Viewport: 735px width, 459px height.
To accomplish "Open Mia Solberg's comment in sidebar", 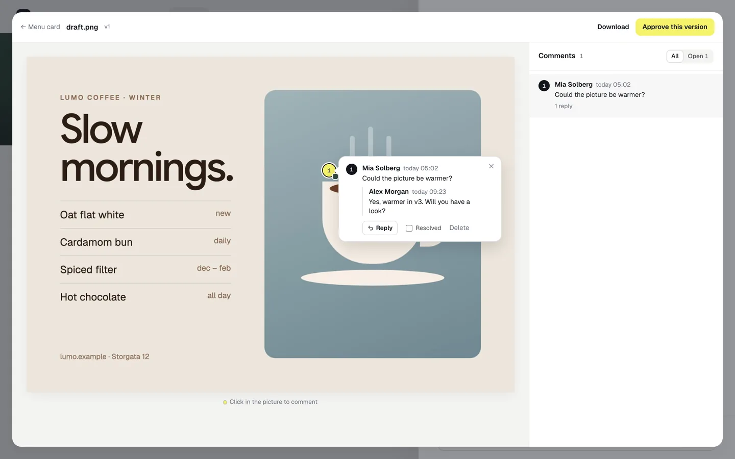I will pos(626,95).
